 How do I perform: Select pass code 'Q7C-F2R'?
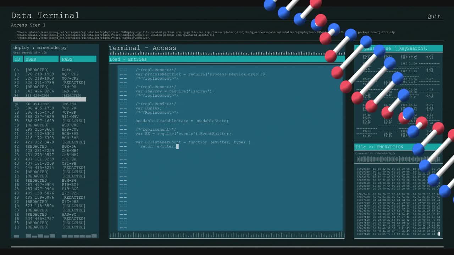coord(70,193)
